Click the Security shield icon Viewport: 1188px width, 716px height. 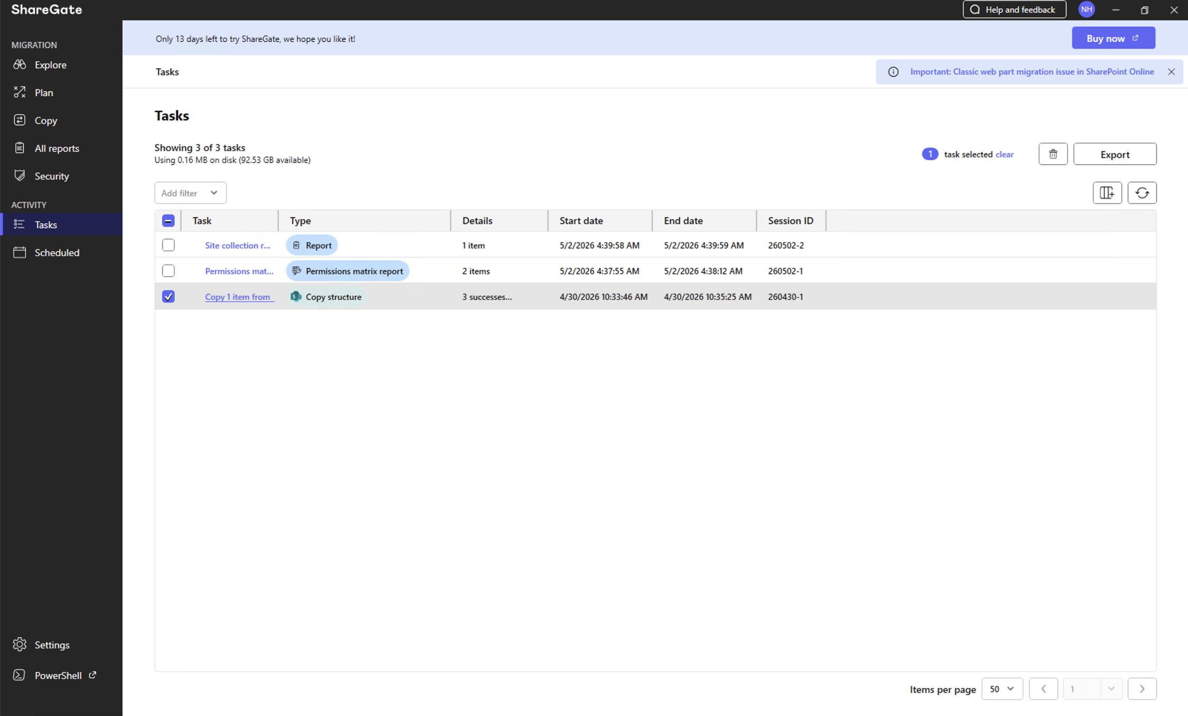20,176
